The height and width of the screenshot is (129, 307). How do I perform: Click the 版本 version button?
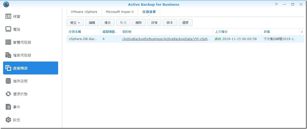[x=170, y=23]
